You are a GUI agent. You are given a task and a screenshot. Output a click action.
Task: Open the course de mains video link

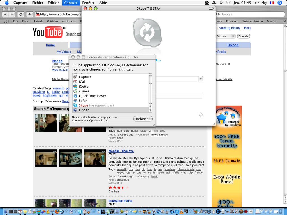coord(120,201)
